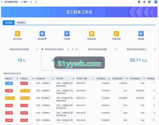
Task: Export the 我的未完成应付总额 card
Action: [x=72, y=49]
